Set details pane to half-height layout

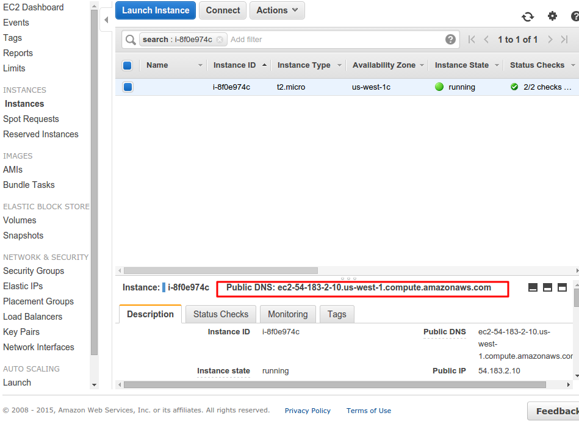(548, 287)
